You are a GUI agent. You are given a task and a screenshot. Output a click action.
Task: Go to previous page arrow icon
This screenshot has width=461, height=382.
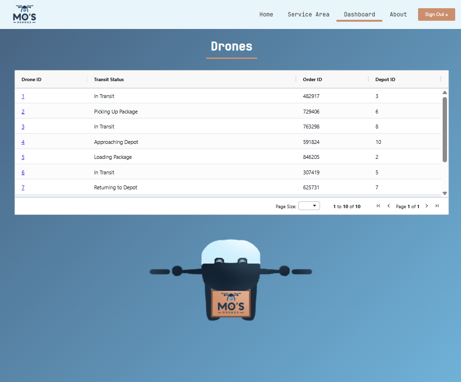389,206
